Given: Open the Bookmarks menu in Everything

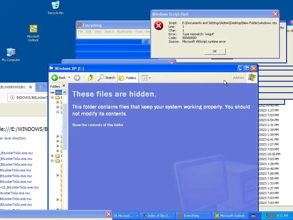Looking at the screenshot, I should (x=124, y=32).
